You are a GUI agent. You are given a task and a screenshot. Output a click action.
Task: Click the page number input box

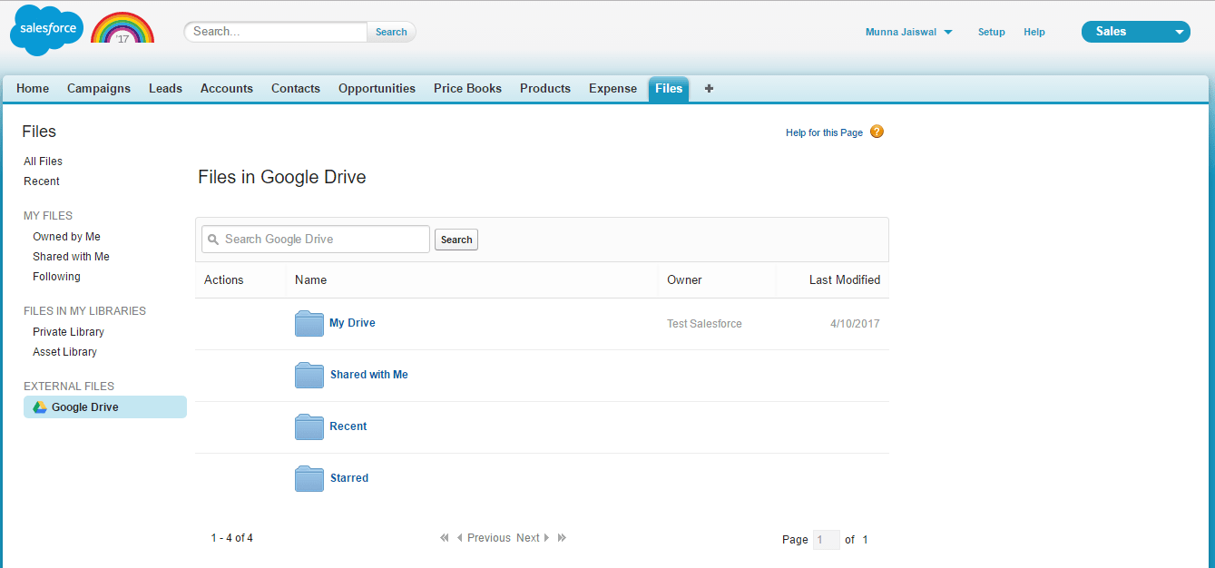coord(827,540)
